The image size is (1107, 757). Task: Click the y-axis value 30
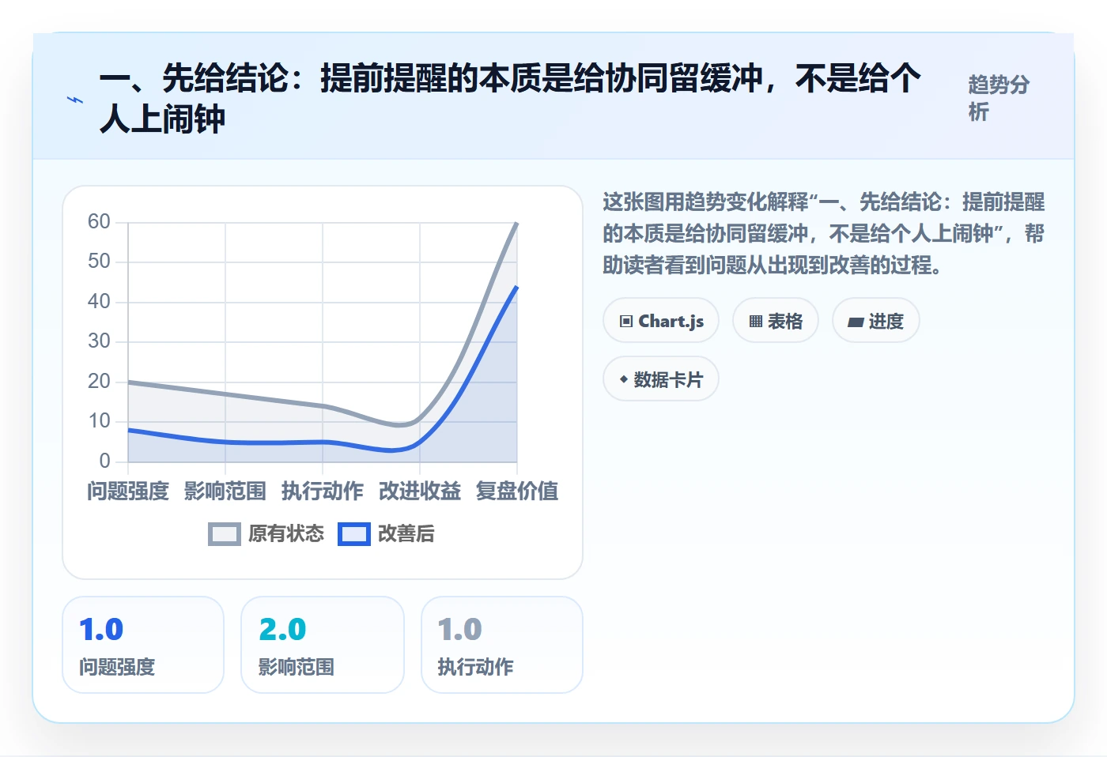pyautogui.click(x=99, y=341)
